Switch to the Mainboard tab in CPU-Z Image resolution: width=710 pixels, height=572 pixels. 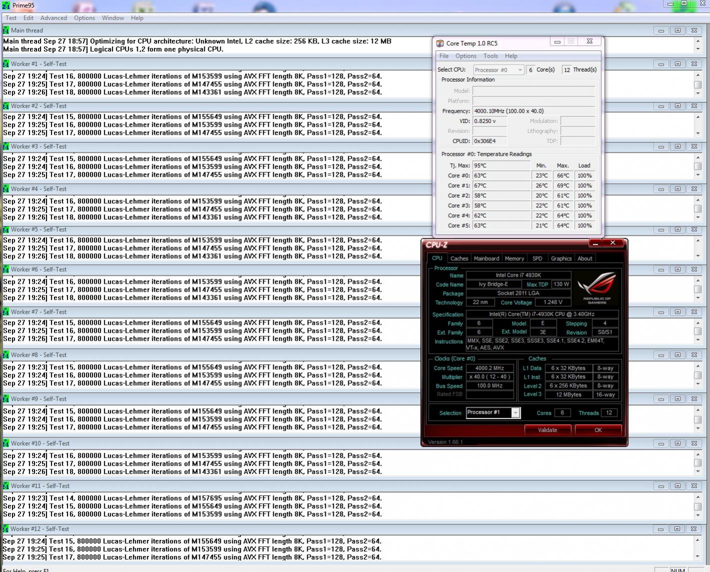486,259
